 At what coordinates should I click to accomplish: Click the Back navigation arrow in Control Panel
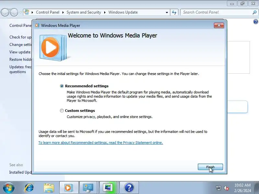tap(5, 12)
